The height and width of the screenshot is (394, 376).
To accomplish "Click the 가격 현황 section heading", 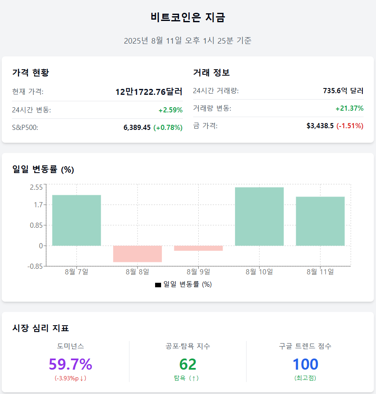I will tap(31, 73).
